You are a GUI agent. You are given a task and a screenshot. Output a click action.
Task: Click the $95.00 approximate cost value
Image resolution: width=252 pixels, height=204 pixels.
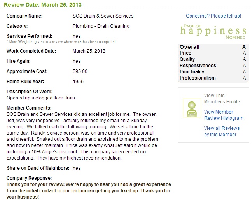[x=80, y=71]
